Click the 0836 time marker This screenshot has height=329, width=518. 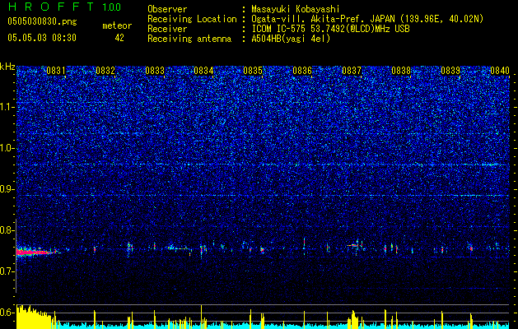[302, 71]
